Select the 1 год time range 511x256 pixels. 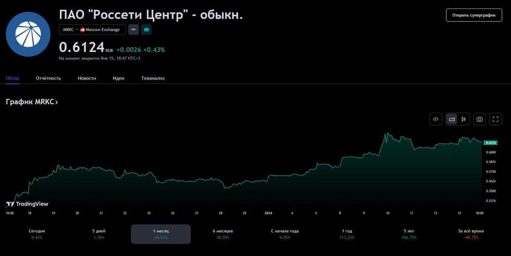(x=347, y=234)
